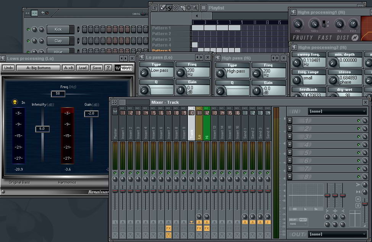Open the mixer IN input dropdown
Viewport: 372px width, 242px height.
point(337,111)
